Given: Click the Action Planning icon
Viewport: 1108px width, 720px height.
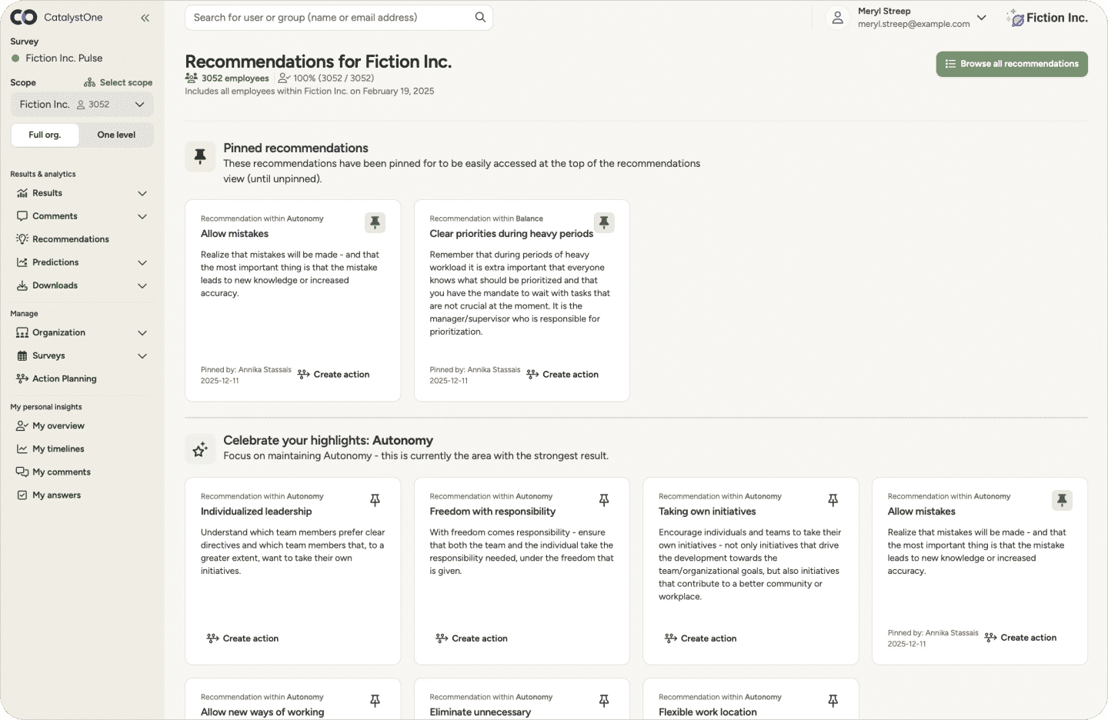Looking at the screenshot, I should 22,378.
